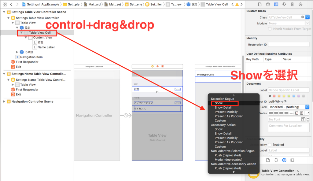Choose Show Detail under Accessory Action
Image resolution: width=313 pixels, height=181 pixels.
pos(223,133)
